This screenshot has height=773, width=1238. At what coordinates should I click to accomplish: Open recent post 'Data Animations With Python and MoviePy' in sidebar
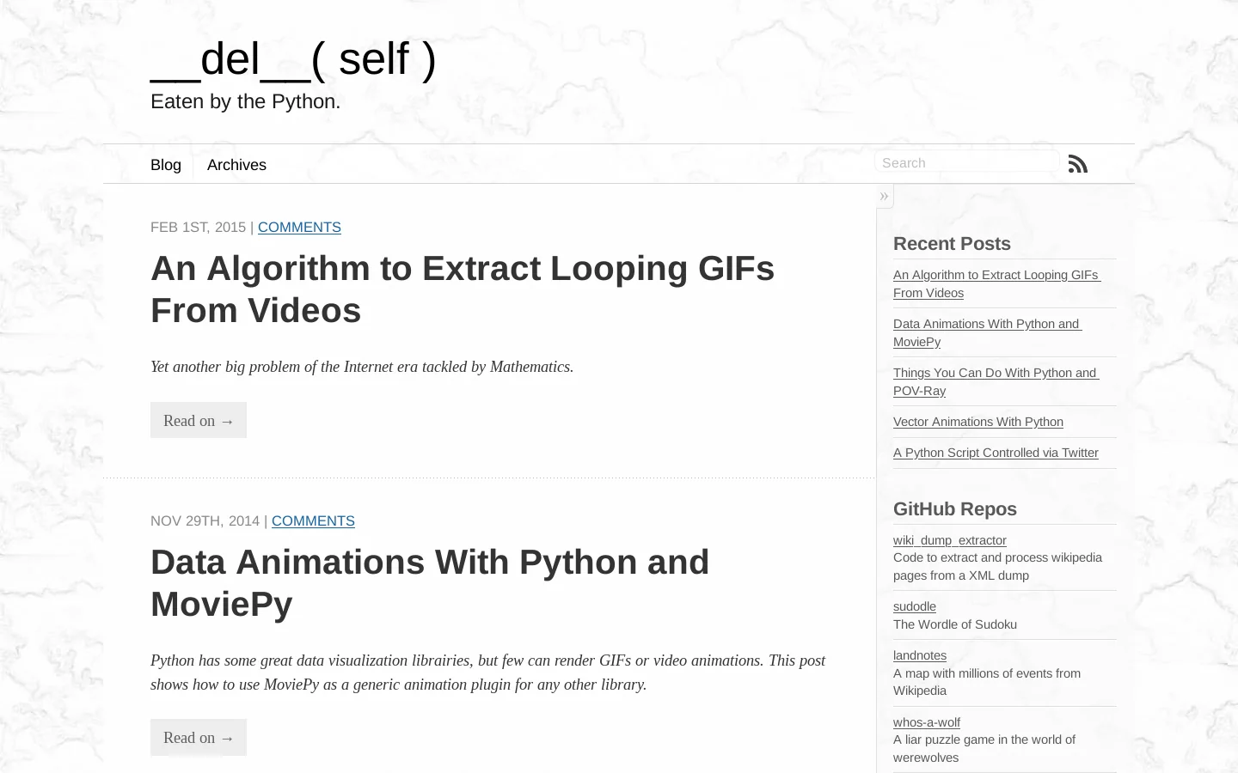click(x=987, y=332)
